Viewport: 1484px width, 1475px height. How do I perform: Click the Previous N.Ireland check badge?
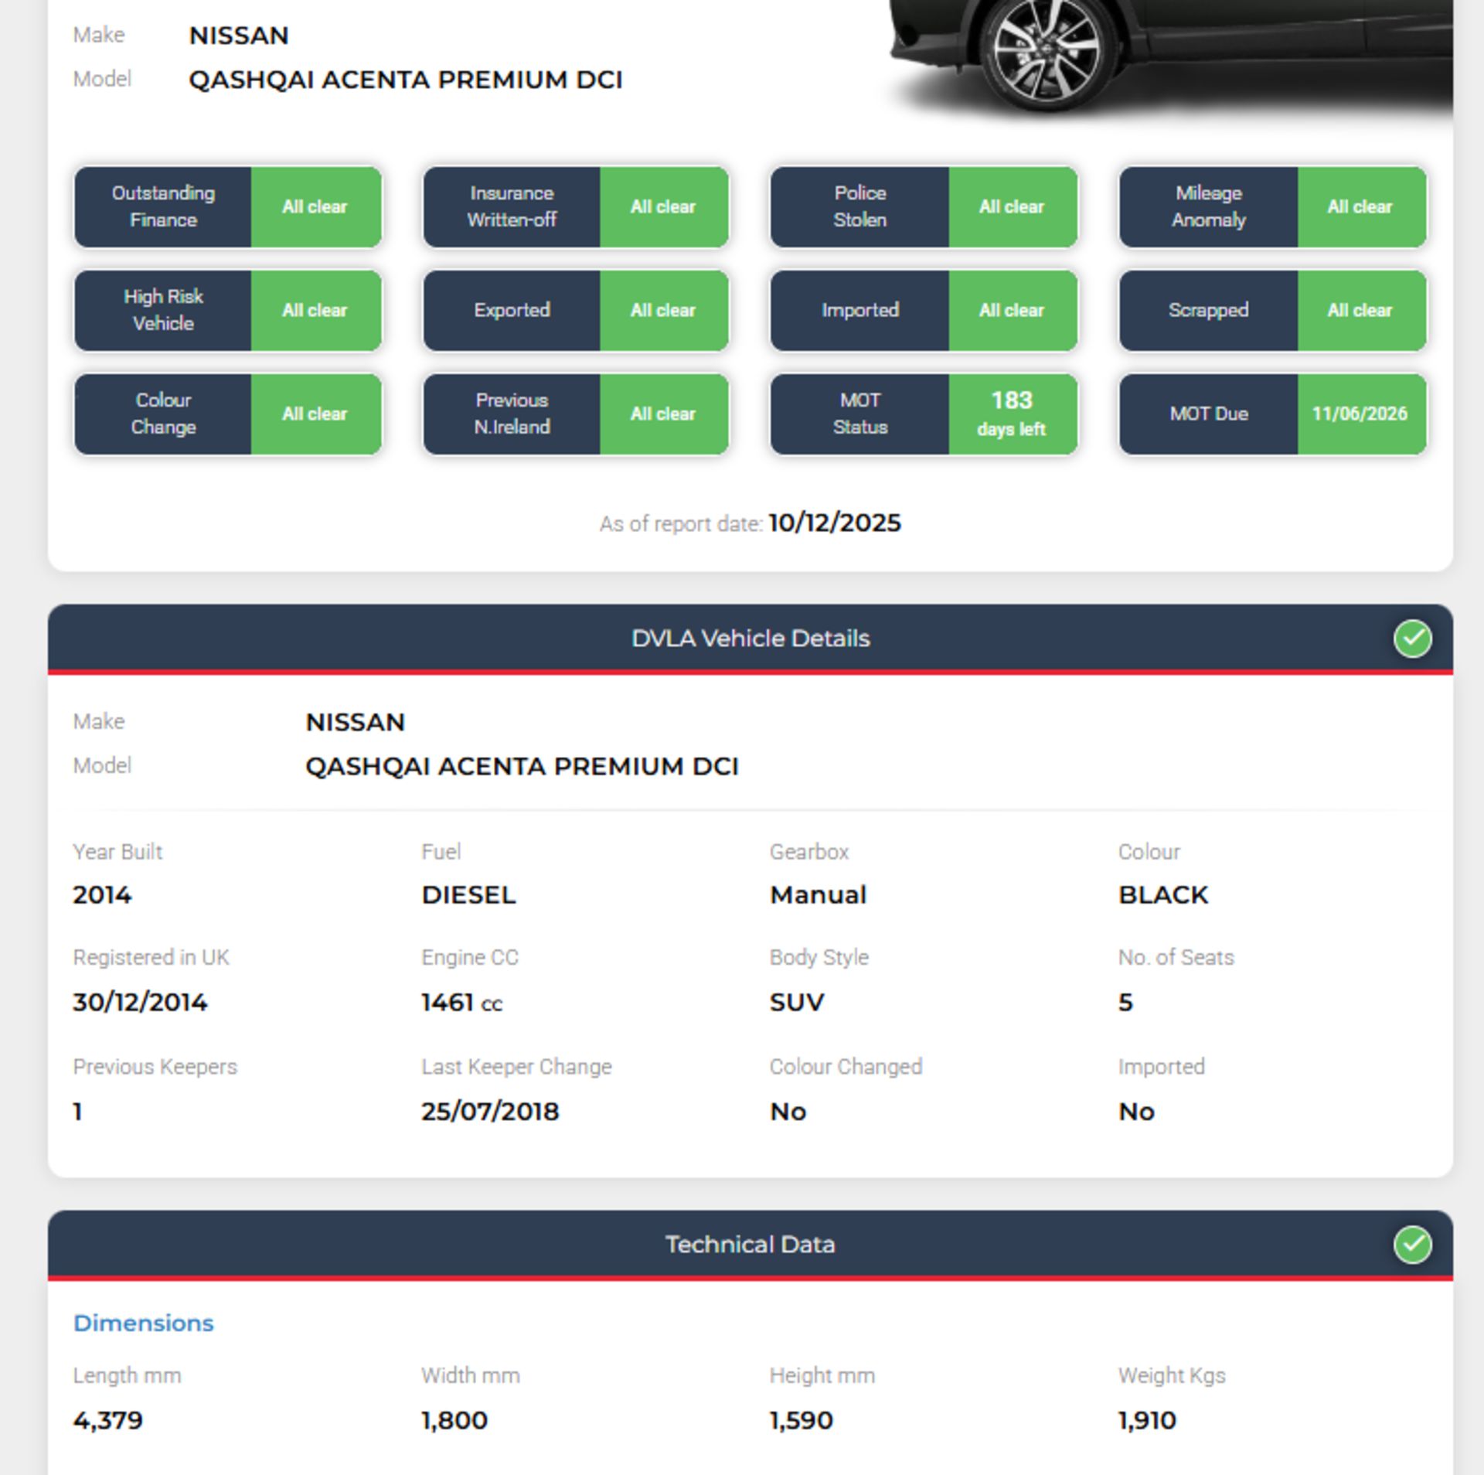click(575, 414)
